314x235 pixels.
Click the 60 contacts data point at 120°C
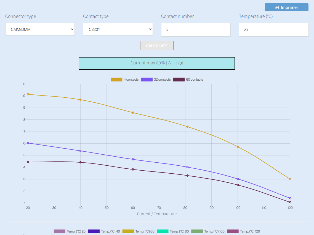(x=290, y=202)
